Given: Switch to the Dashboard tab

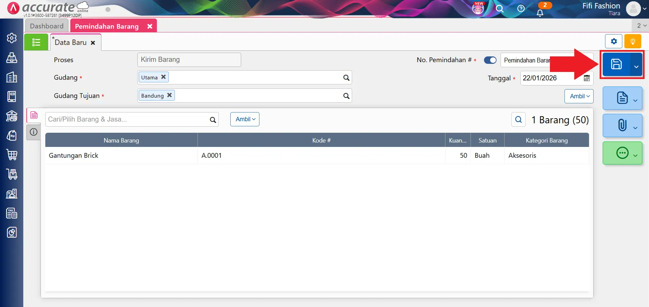Looking at the screenshot, I should point(47,26).
